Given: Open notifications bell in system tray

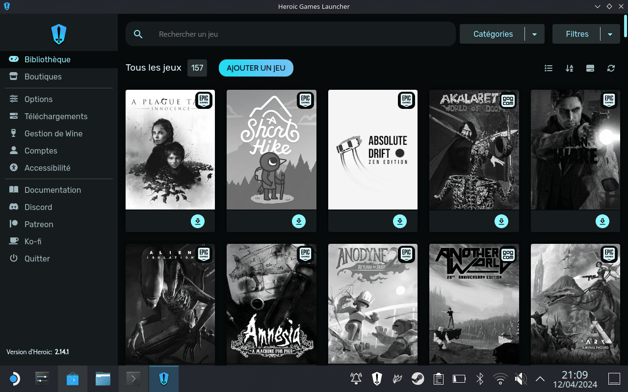Looking at the screenshot, I should (356, 379).
